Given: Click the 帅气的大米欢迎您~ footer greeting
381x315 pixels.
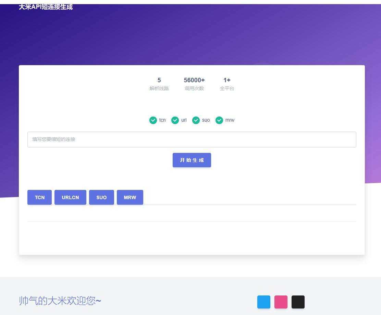Looking at the screenshot, I should (60, 301).
